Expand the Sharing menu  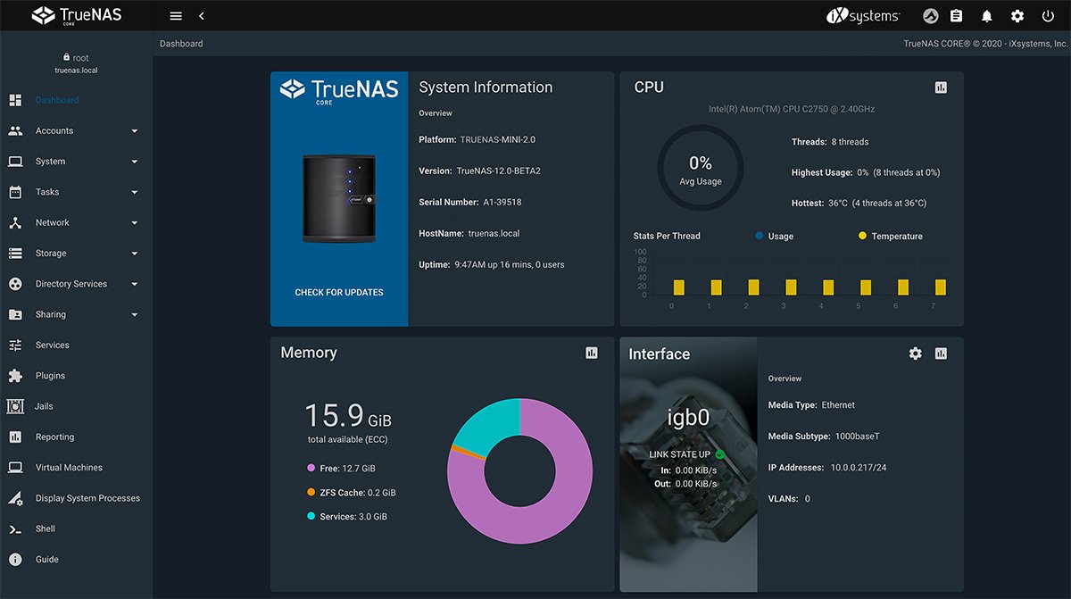[x=51, y=314]
